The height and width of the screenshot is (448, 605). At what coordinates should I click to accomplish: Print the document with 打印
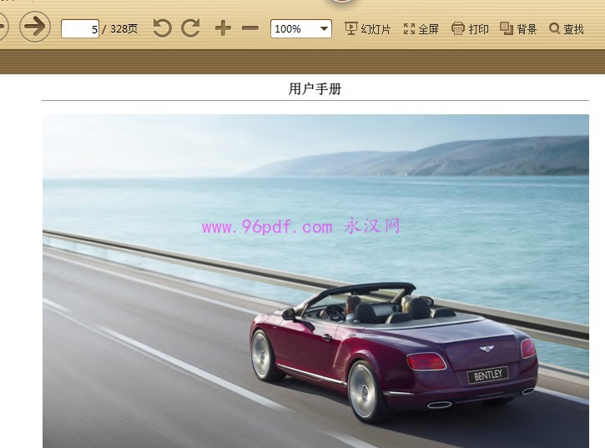(x=470, y=29)
